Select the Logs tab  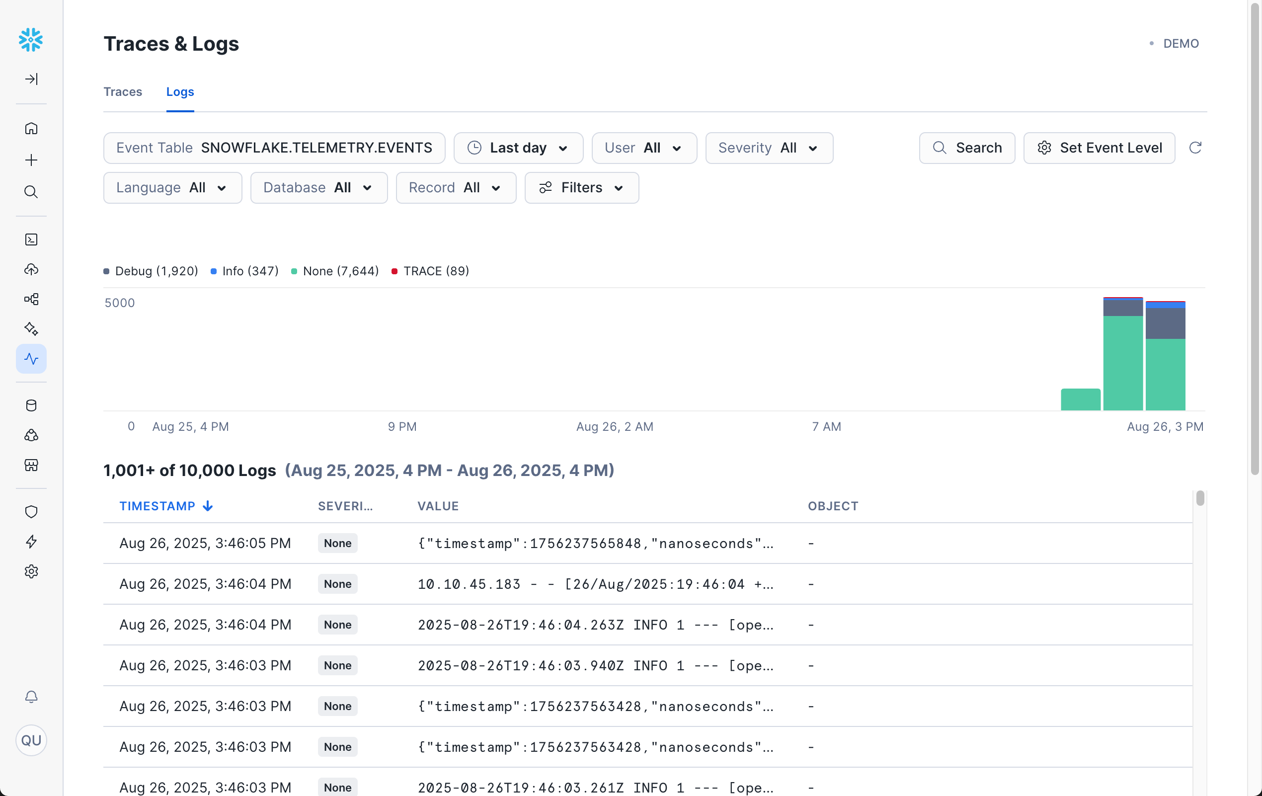pyautogui.click(x=180, y=91)
